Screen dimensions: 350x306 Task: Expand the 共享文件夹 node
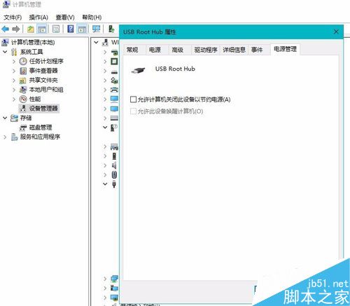[14, 81]
